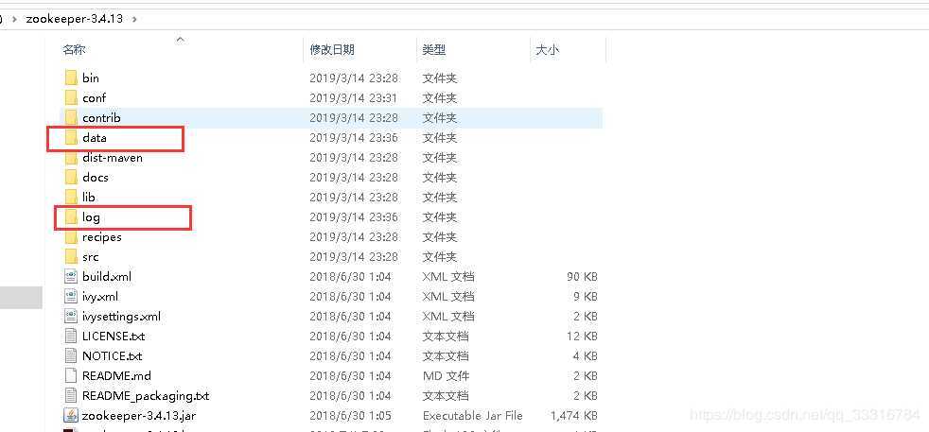The width and height of the screenshot is (929, 432).
Task: Select the NOTICE.txt file icon
Action: point(71,355)
